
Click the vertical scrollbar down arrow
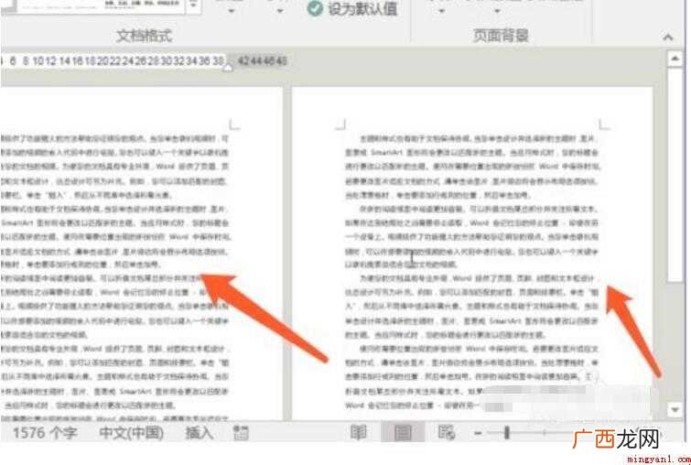point(675,410)
